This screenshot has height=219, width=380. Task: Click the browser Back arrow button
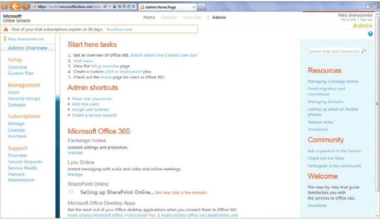point(15,6)
